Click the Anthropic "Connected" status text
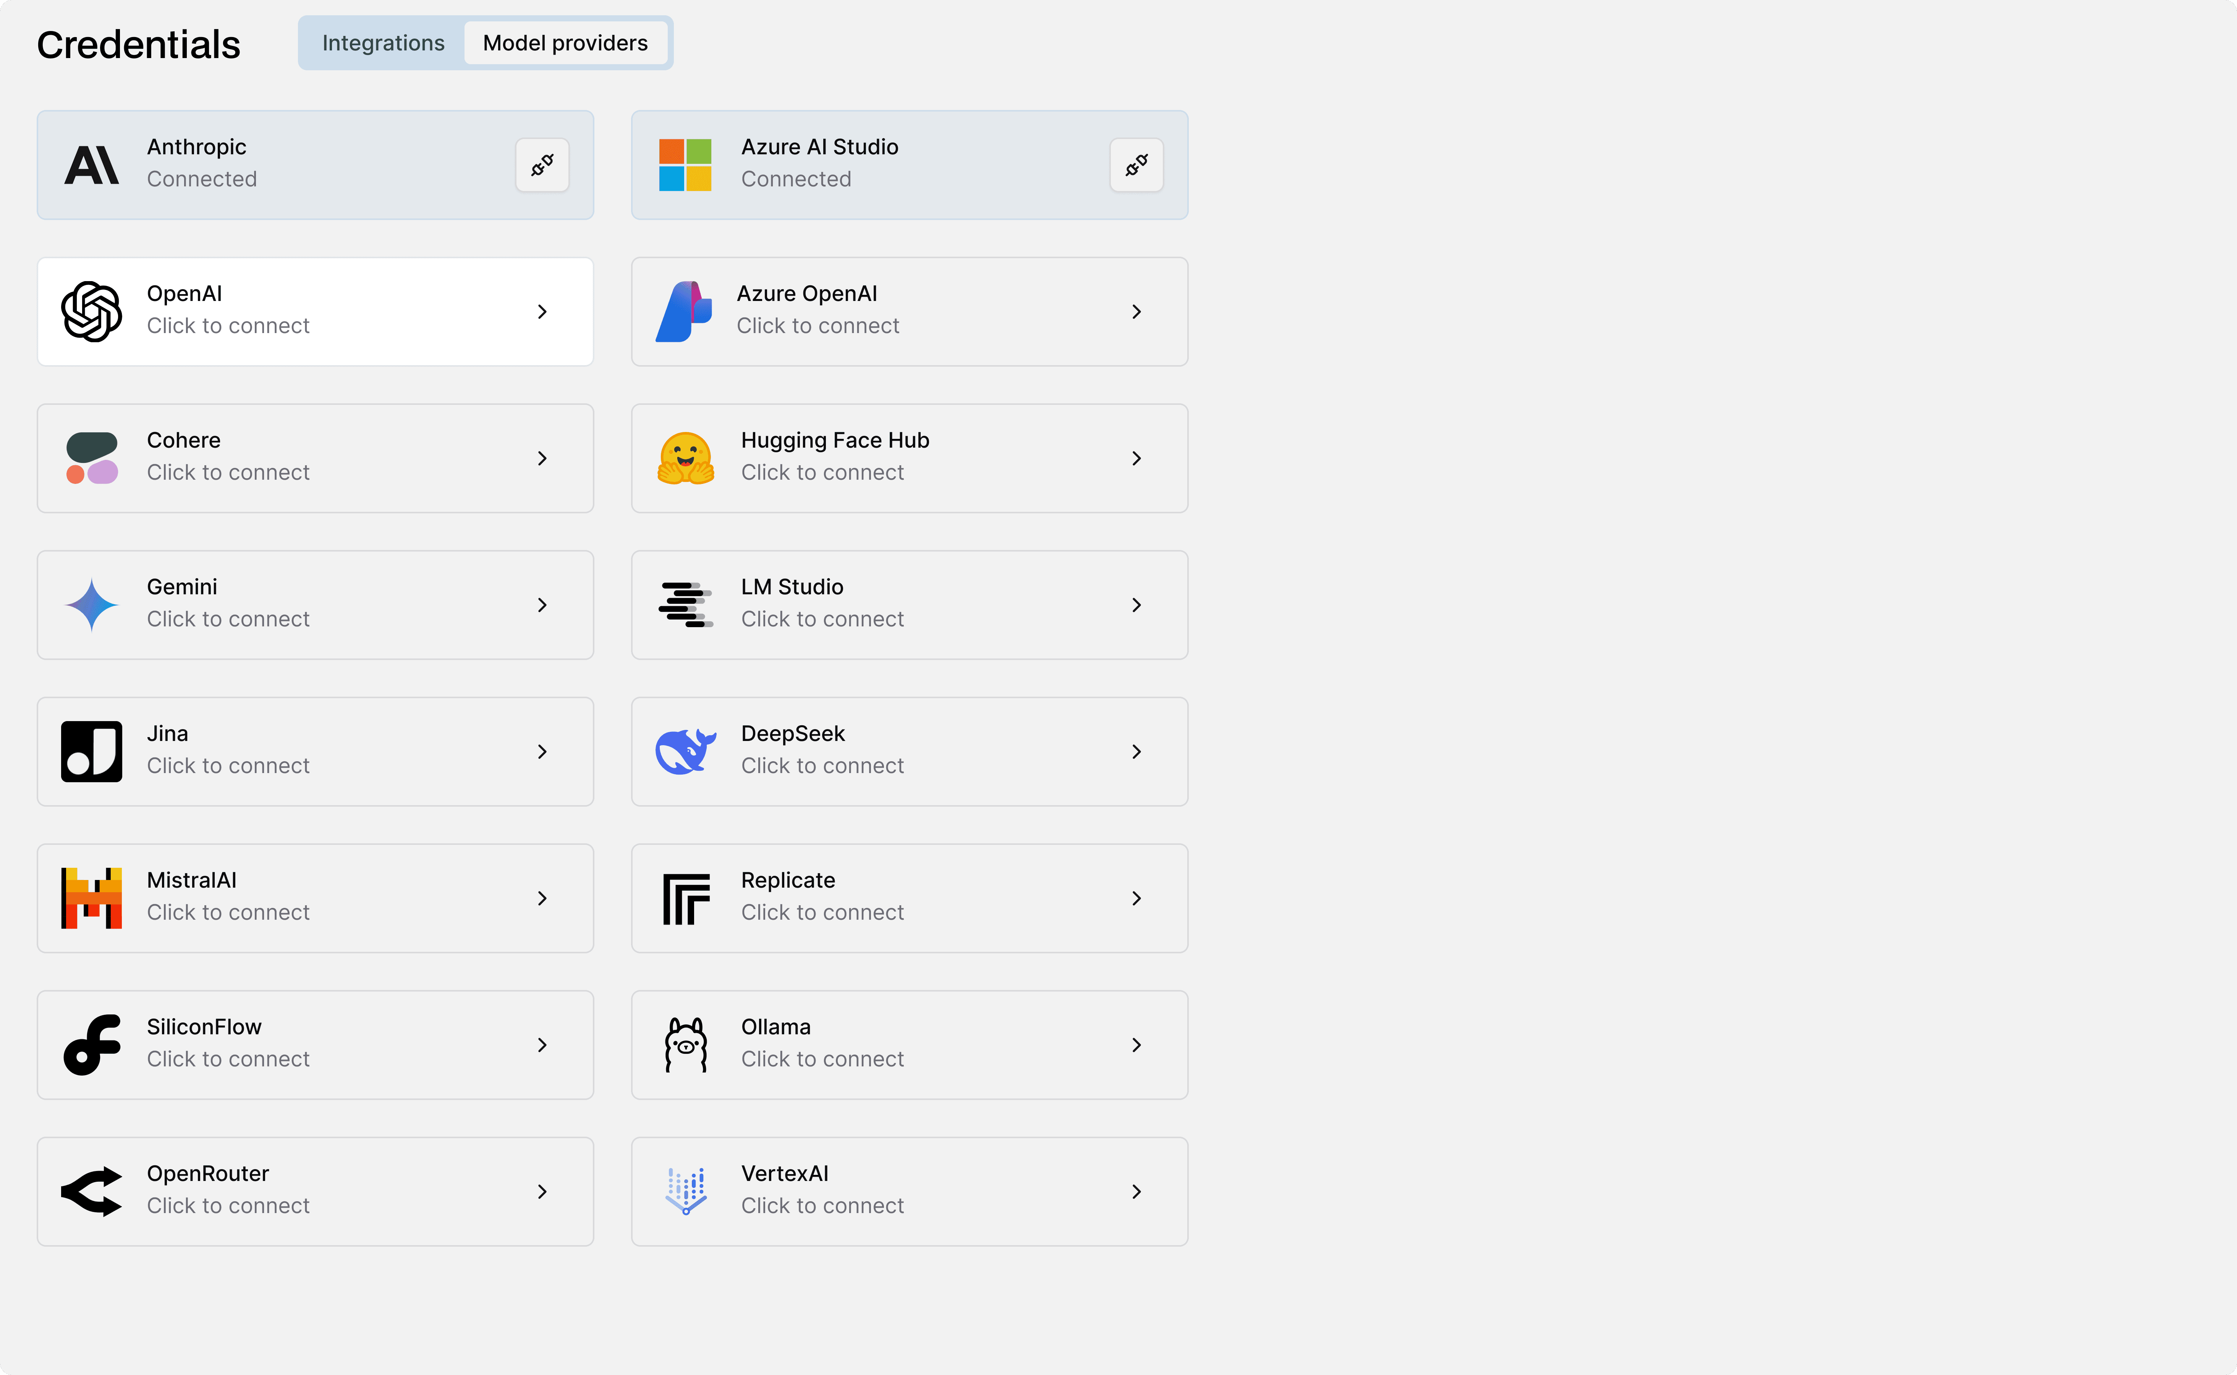The height and width of the screenshot is (1375, 2237). (202, 179)
